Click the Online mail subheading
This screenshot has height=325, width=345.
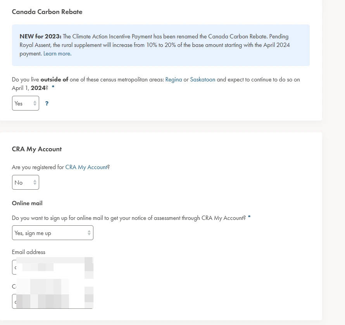click(27, 203)
